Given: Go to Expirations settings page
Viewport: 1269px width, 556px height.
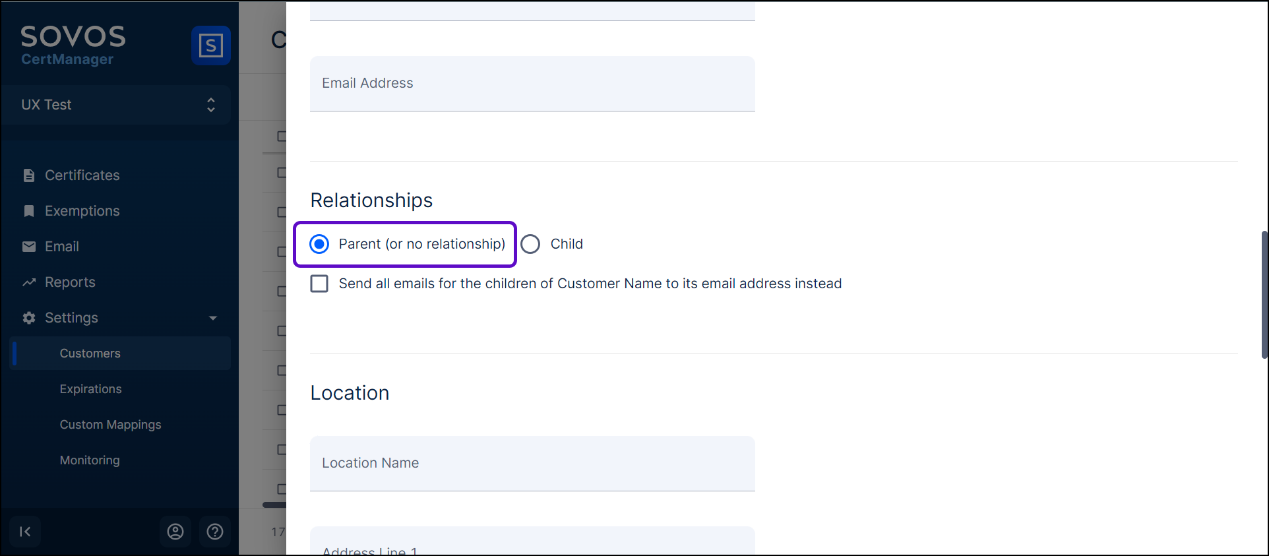Looking at the screenshot, I should 91,389.
